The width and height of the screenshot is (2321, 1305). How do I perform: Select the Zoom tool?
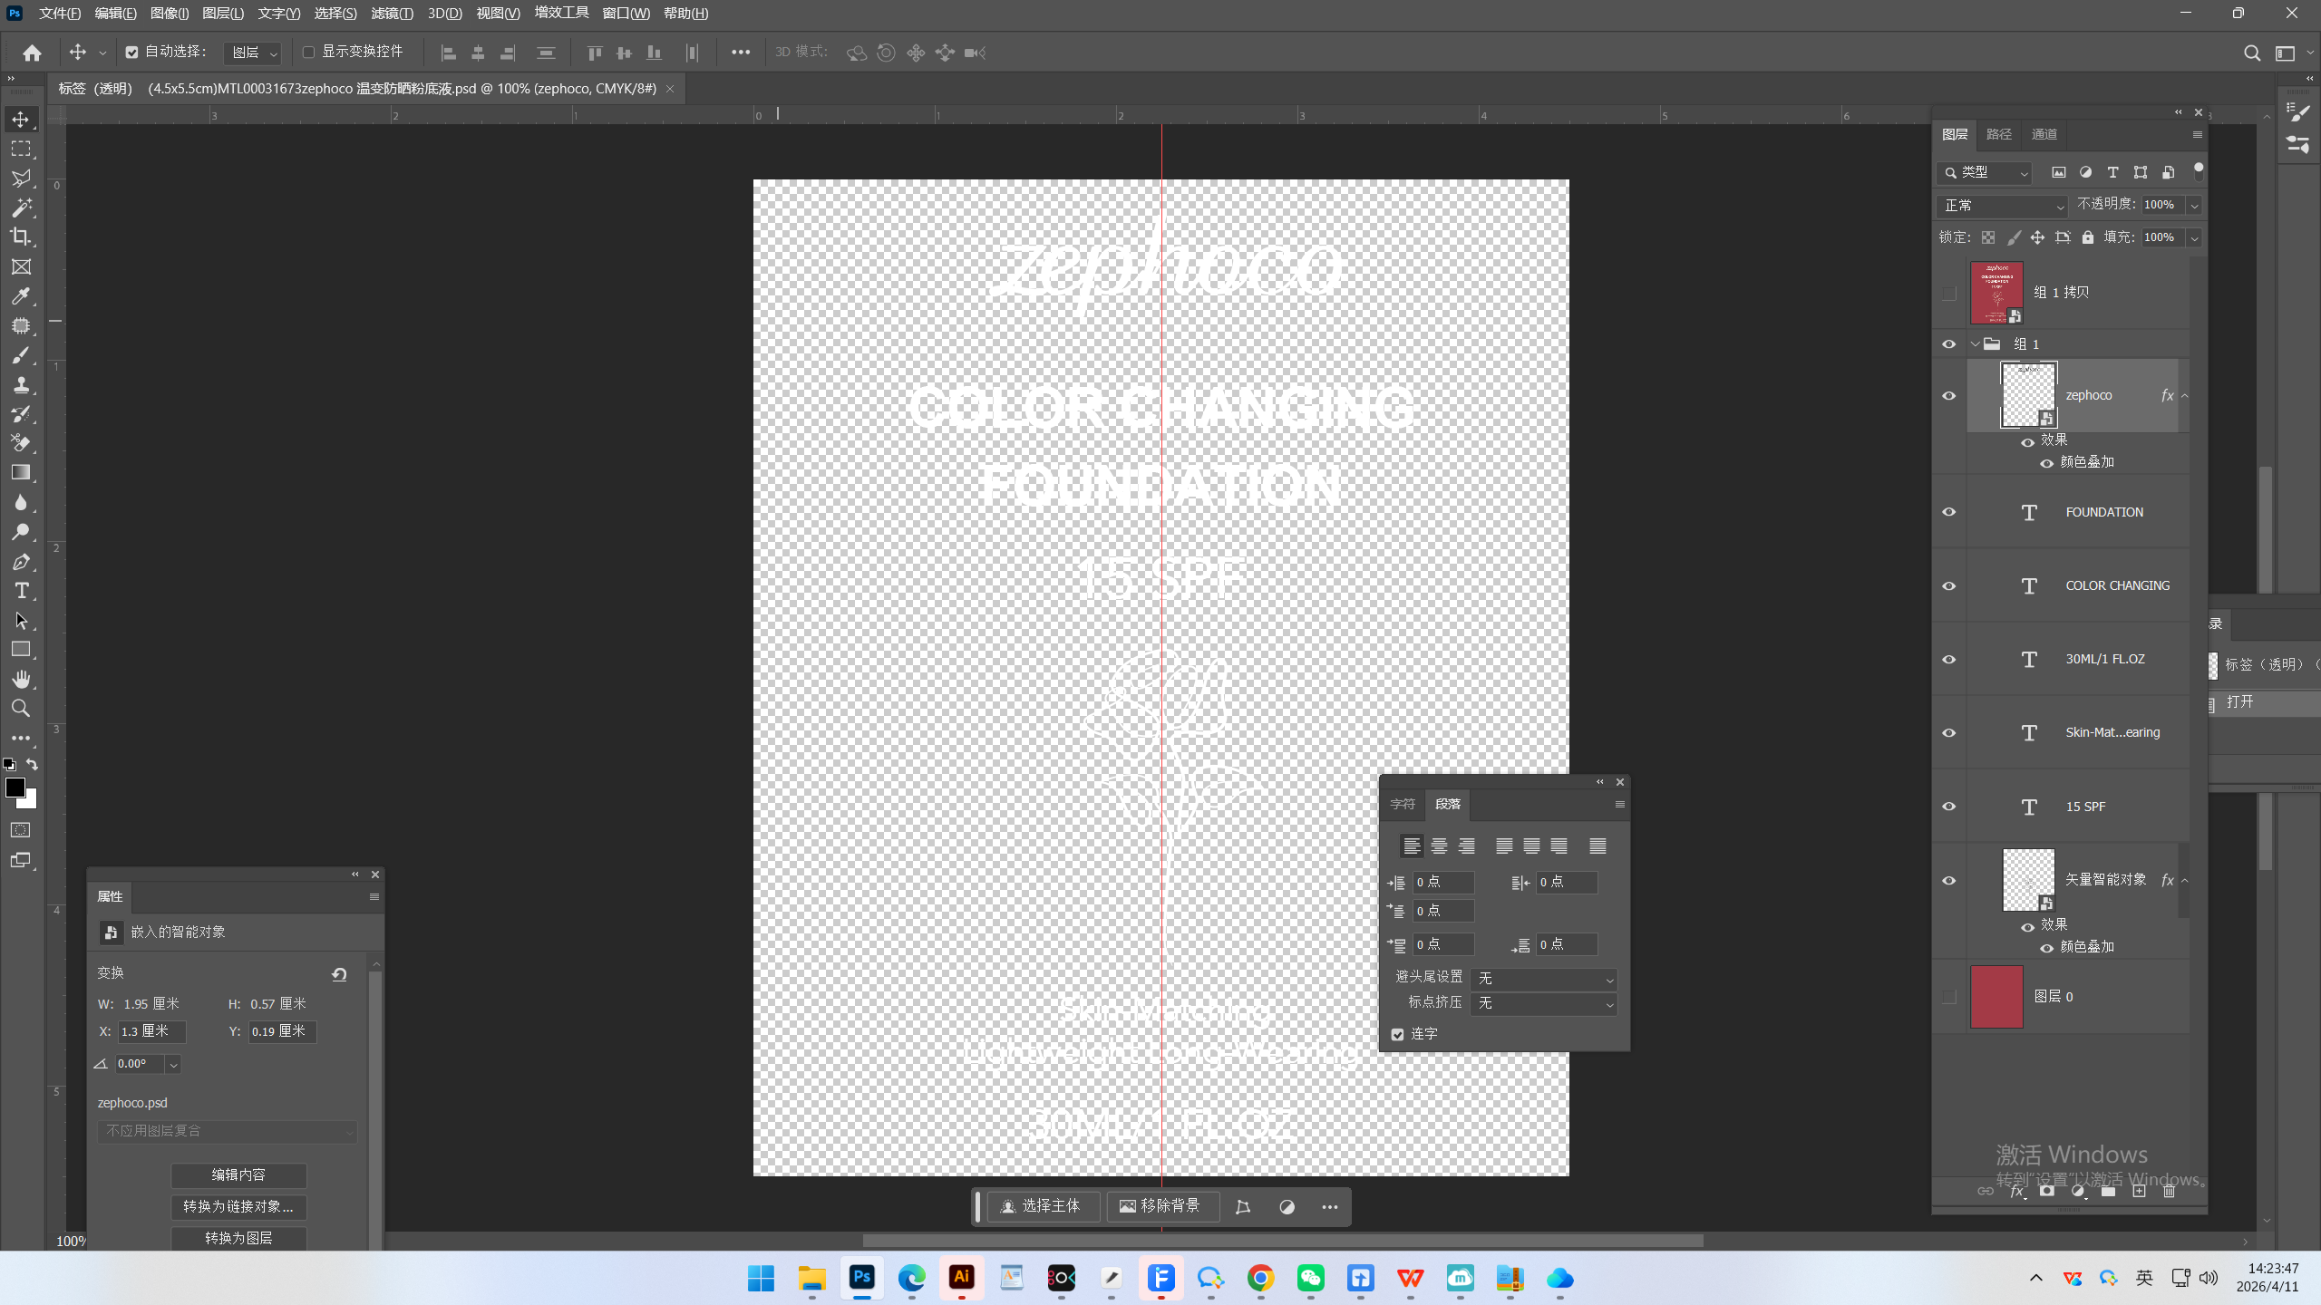[x=21, y=709]
